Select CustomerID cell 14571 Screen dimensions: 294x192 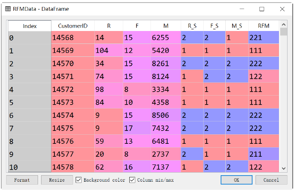point(73,76)
